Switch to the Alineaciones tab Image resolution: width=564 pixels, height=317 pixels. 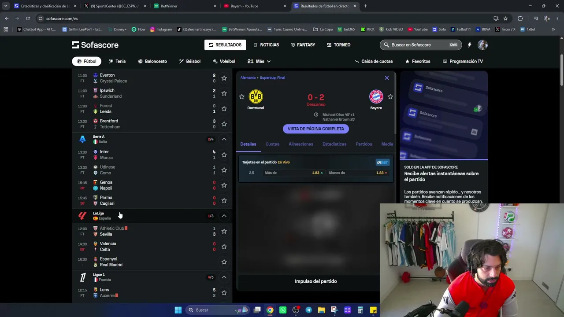[301, 144]
